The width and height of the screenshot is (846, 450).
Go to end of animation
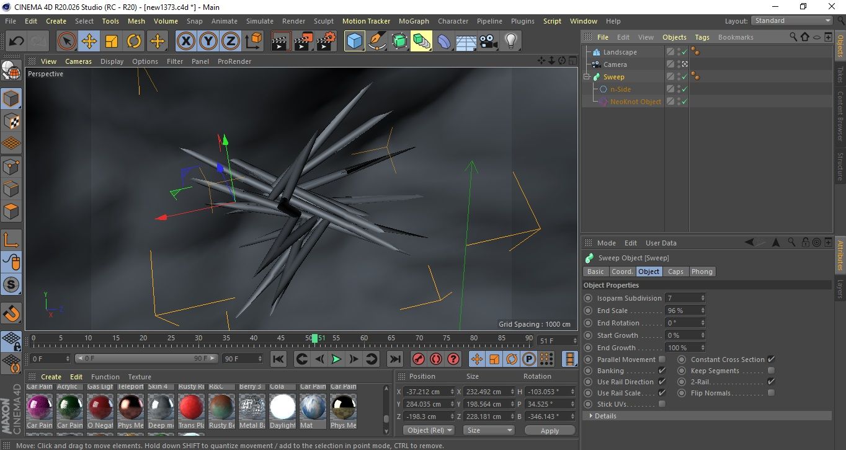(394, 359)
